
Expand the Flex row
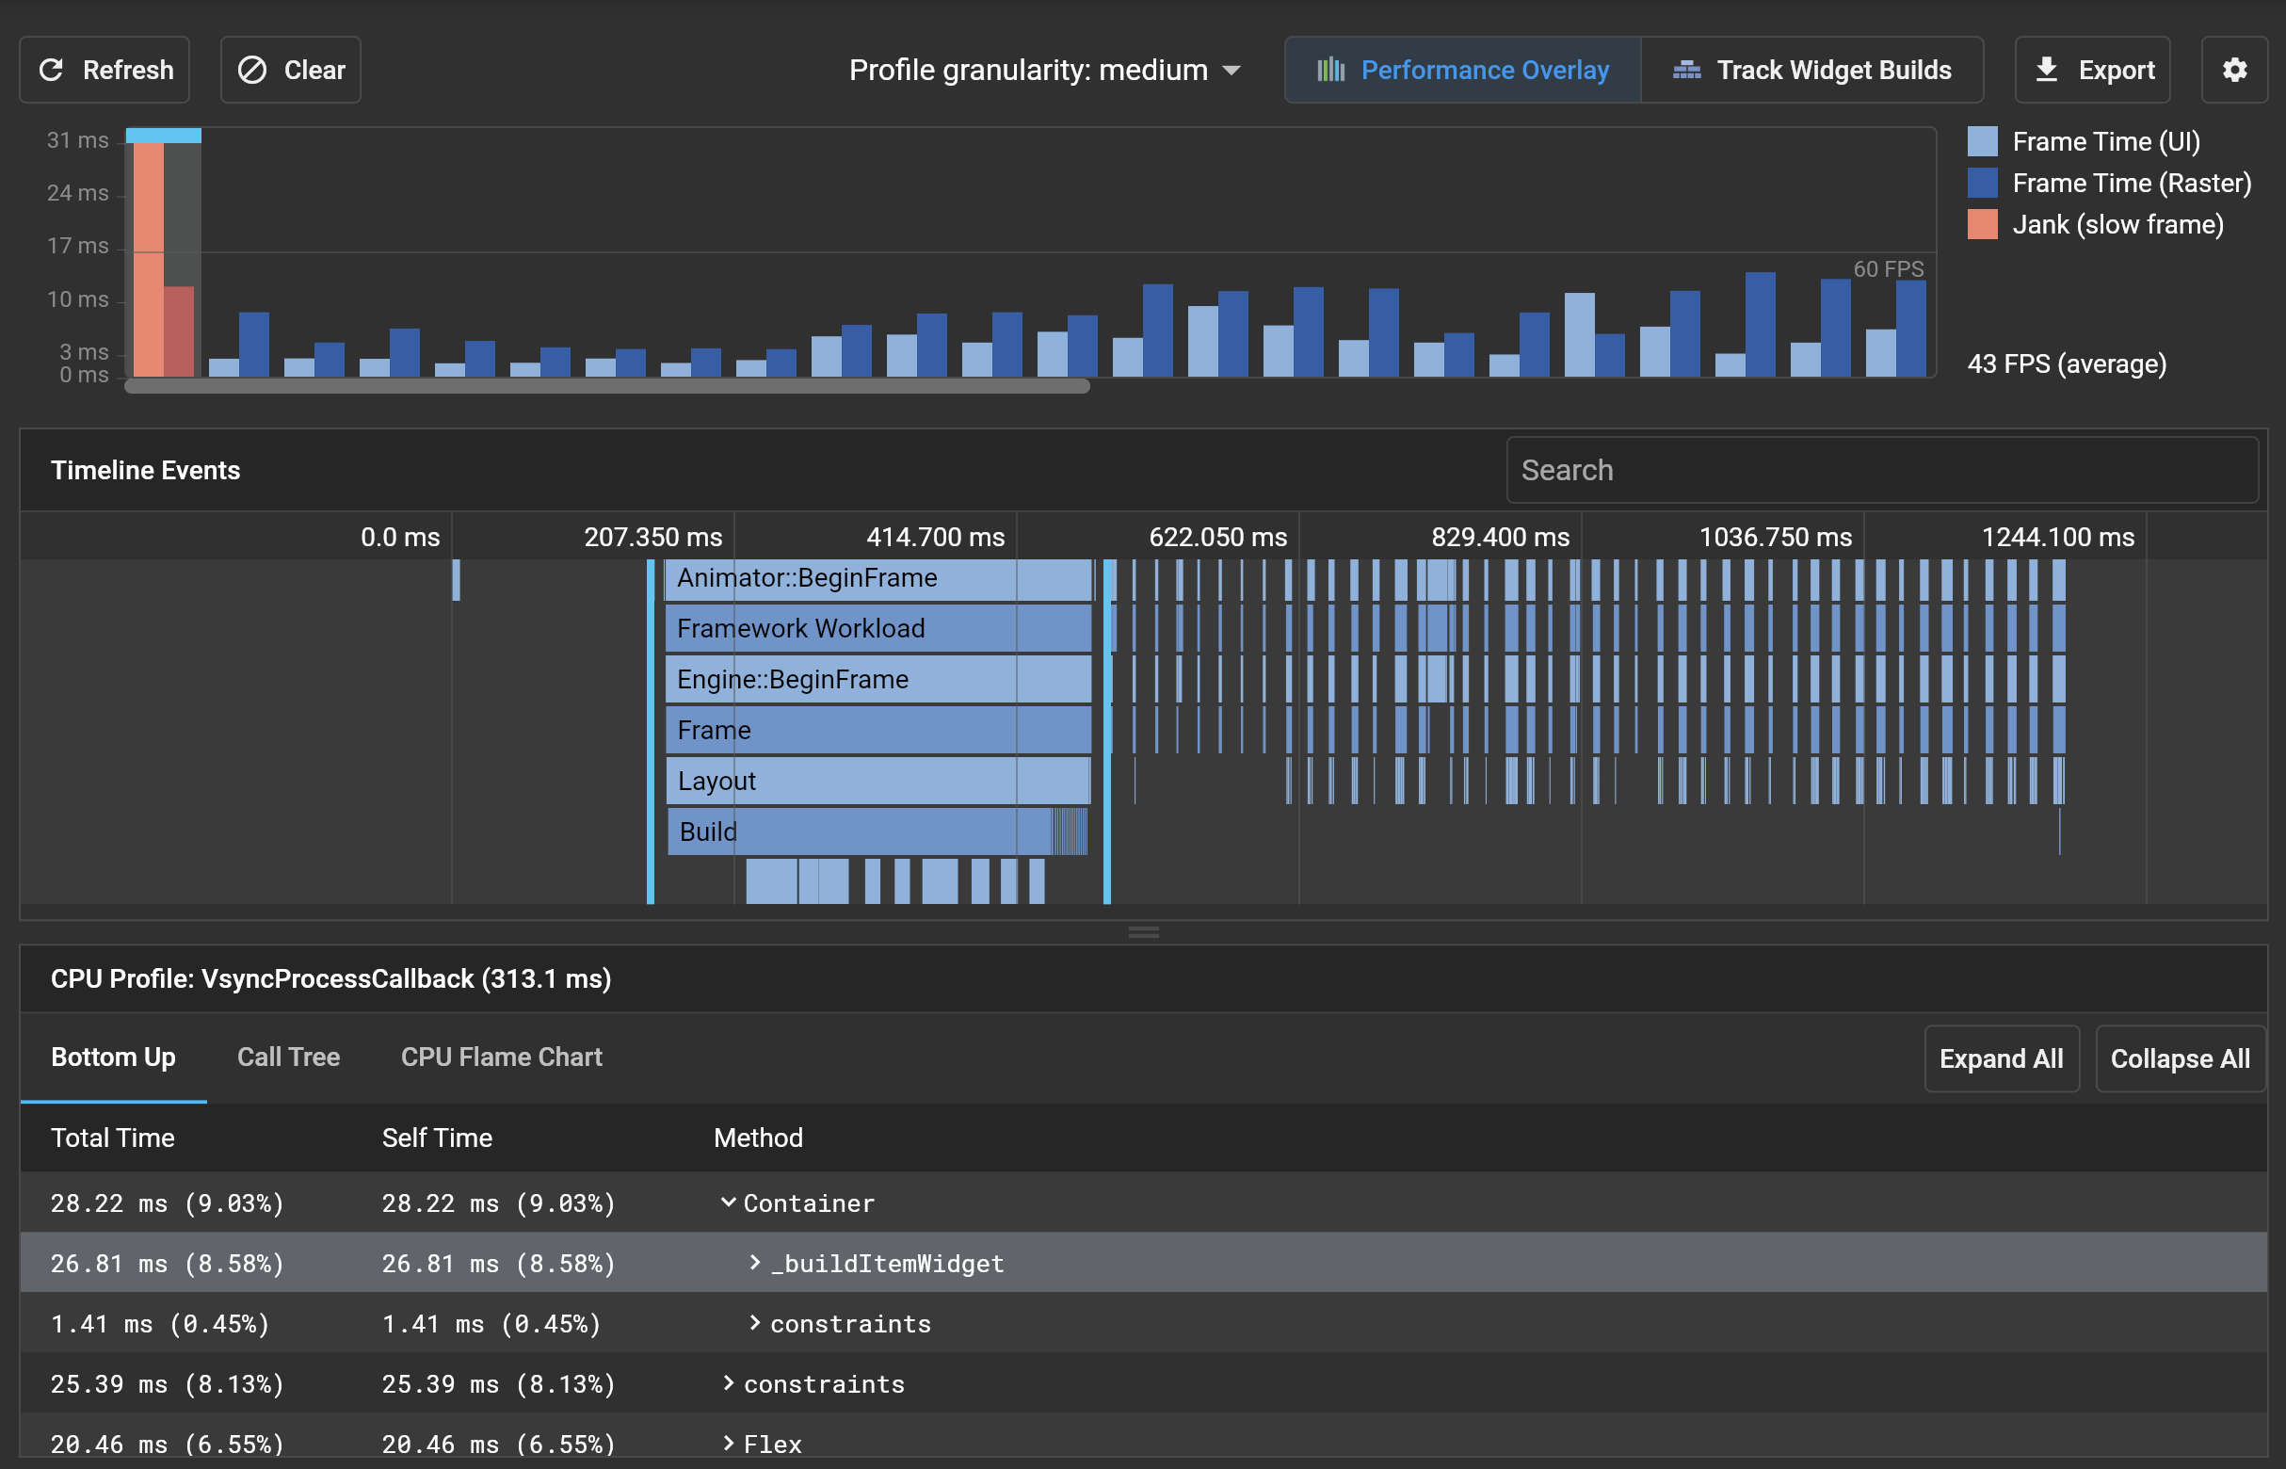click(728, 1443)
